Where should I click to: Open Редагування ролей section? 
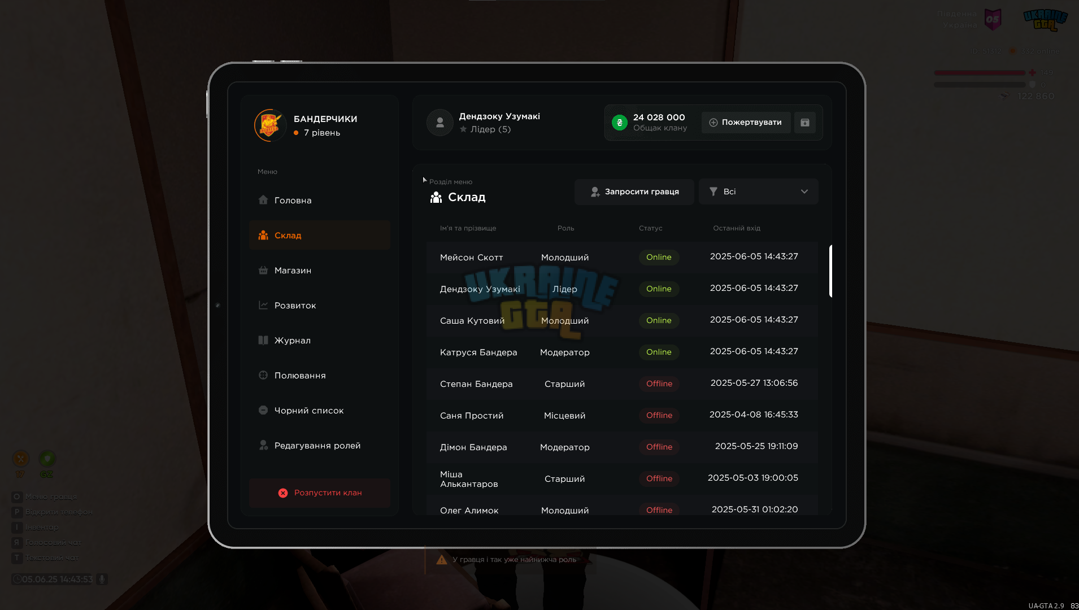[319, 446]
